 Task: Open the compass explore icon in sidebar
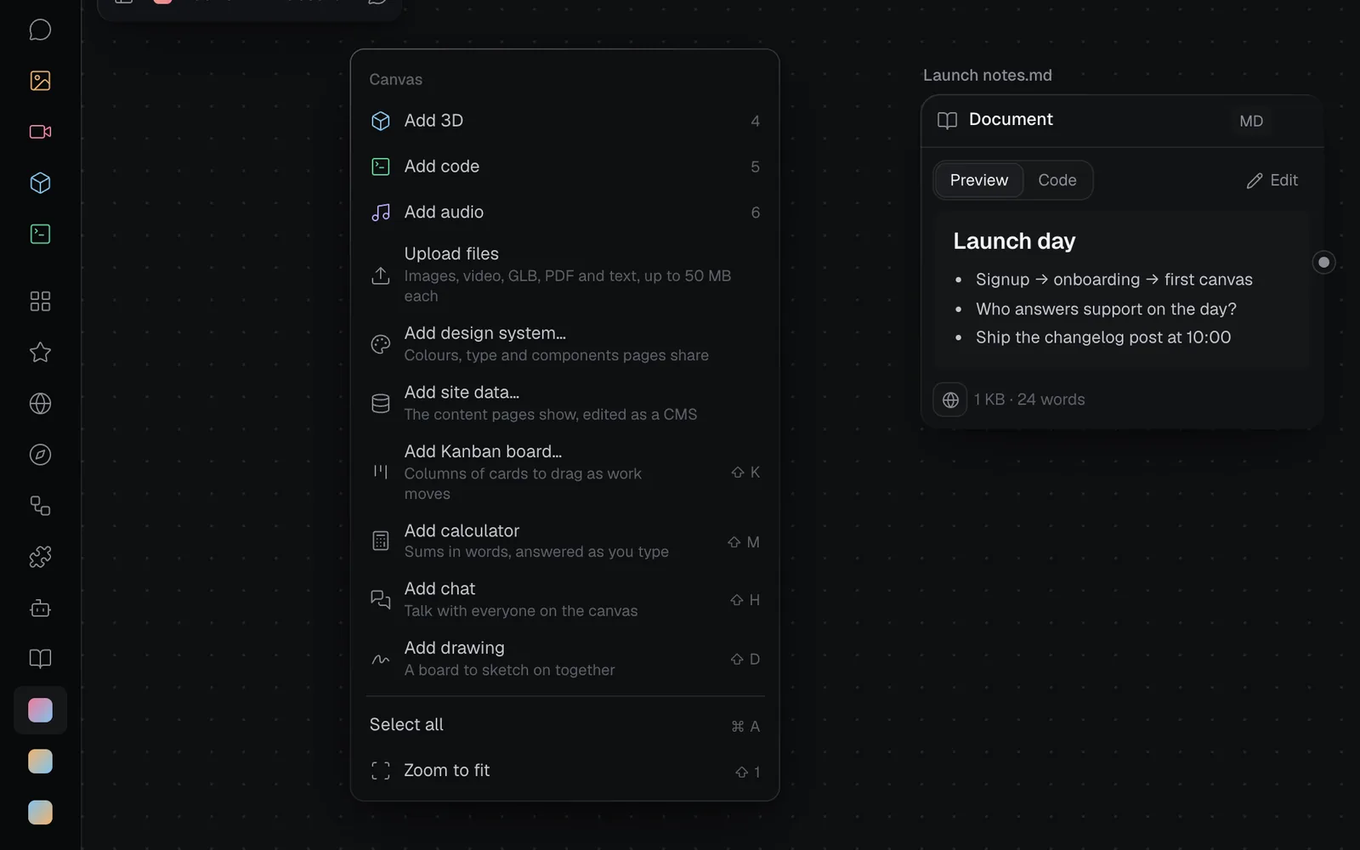click(x=40, y=455)
